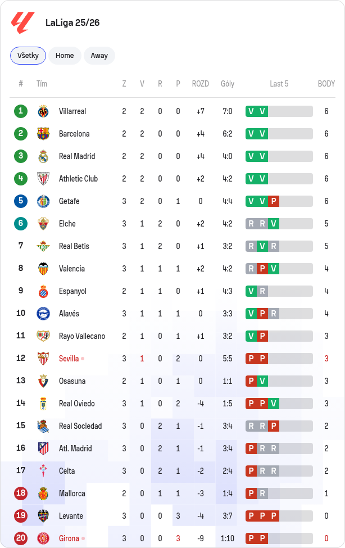Viewport: 345px width, 548px height.
Task: Click Levante's last loss P badge
Action: 274,516
